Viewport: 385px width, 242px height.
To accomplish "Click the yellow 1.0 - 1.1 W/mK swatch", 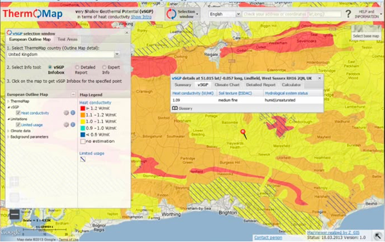I will [x=83, y=122].
